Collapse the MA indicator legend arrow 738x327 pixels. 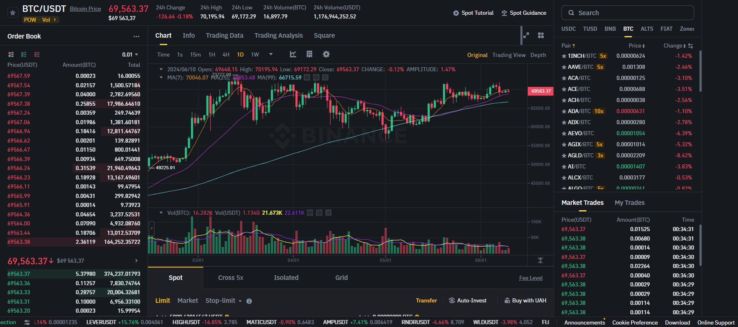coord(161,77)
